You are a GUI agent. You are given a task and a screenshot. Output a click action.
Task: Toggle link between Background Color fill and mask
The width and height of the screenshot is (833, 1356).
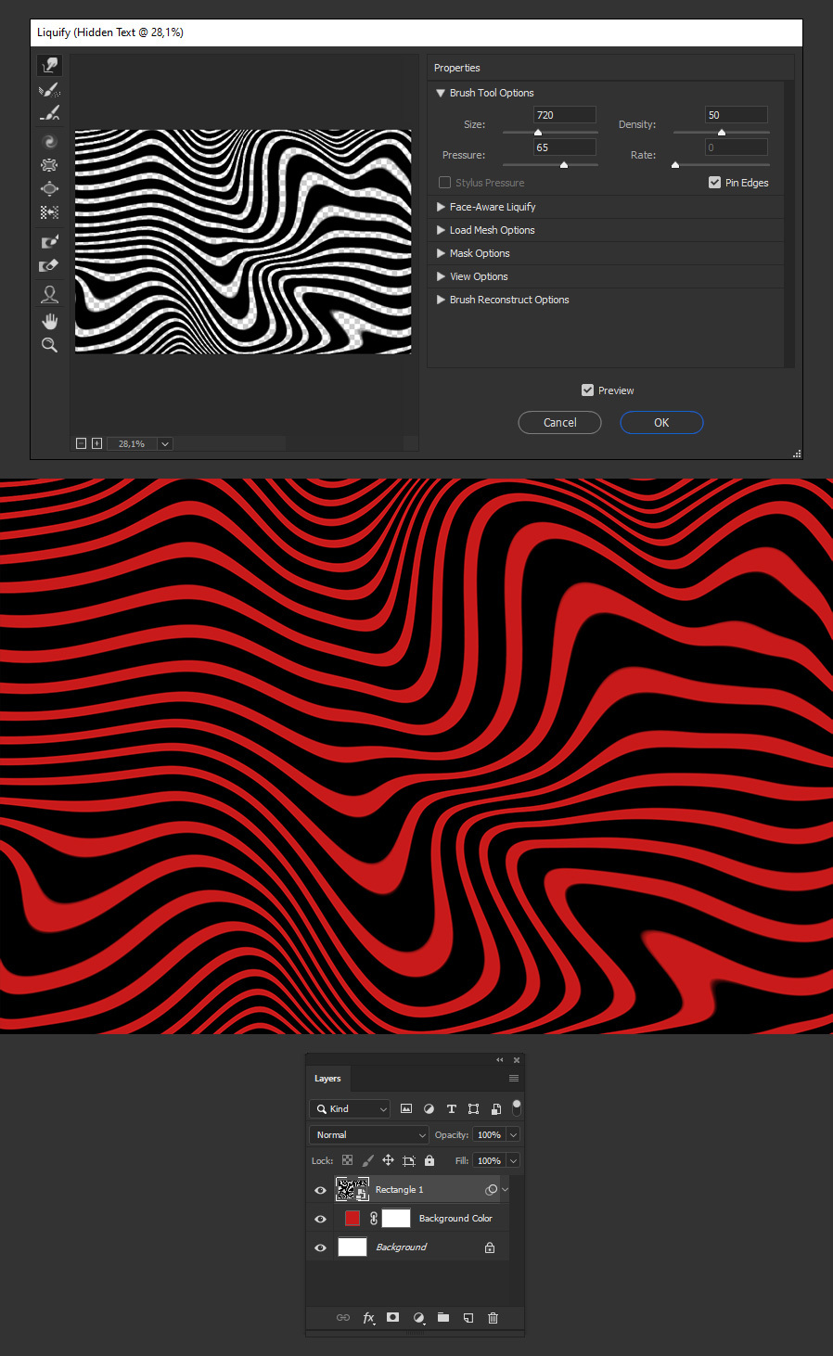click(x=374, y=1219)
